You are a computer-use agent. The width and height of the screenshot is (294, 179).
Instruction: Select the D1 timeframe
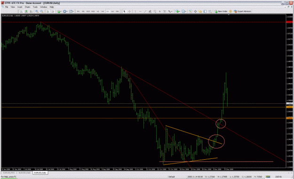point(108,11)
